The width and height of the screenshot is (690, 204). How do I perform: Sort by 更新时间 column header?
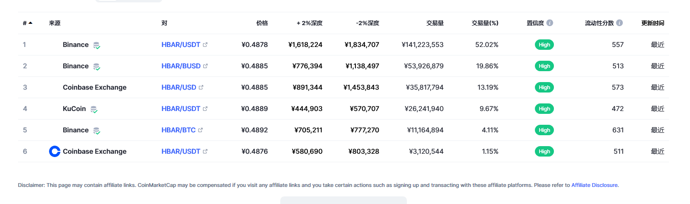point(652,23)
